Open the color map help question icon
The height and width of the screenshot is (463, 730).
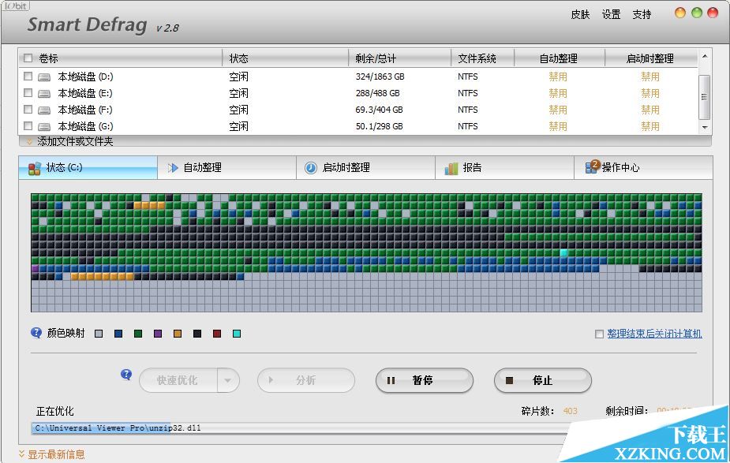point(36,333)
